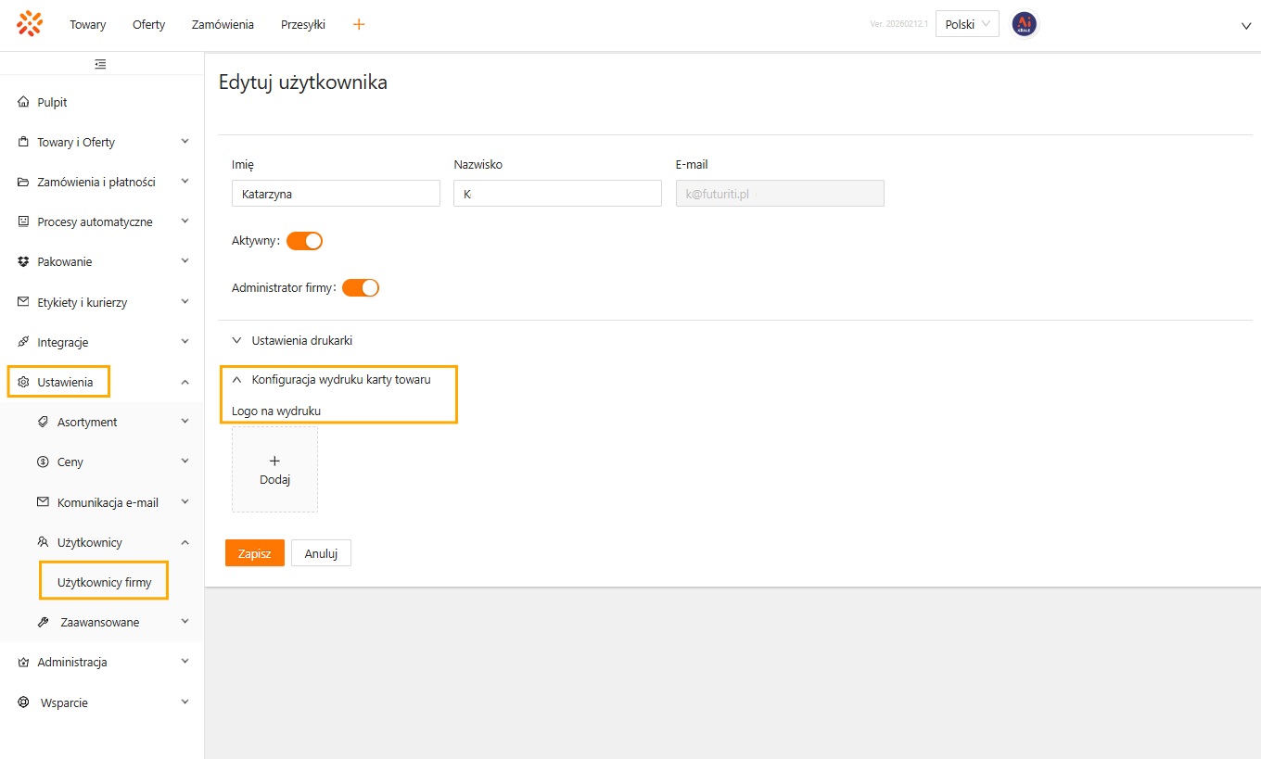Click the orange app logo icon
The image size is (1261, 759).
pyautogui.click(x=30, y=24)
